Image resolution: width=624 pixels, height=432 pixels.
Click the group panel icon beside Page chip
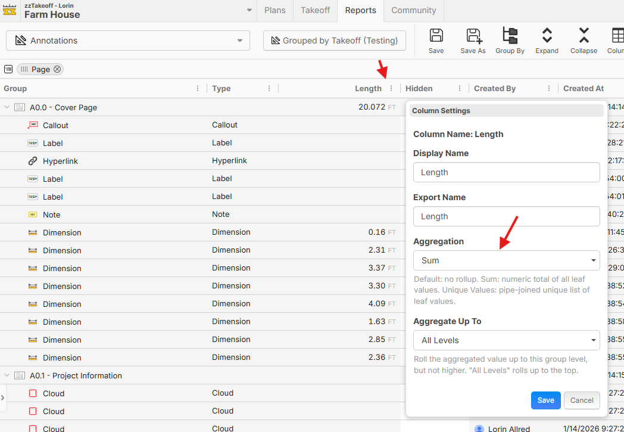(x=8, y=69)
